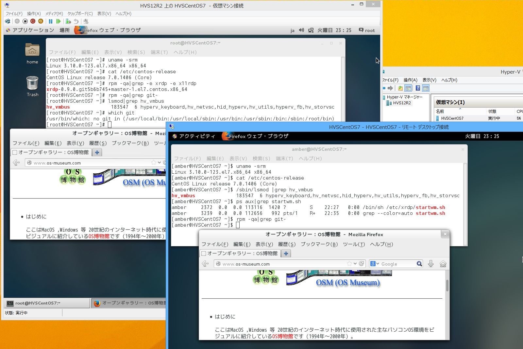Open 場所 menu in root's GNOME panel
The width and height of the screenshot is (523, 349).
tap(64, 30)
